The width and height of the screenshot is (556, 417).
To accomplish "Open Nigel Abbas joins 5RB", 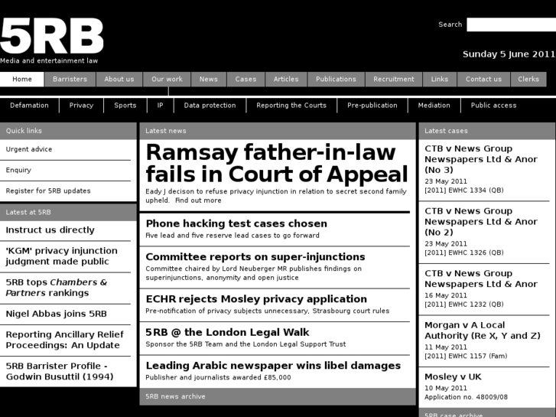I will click(56, 314).
